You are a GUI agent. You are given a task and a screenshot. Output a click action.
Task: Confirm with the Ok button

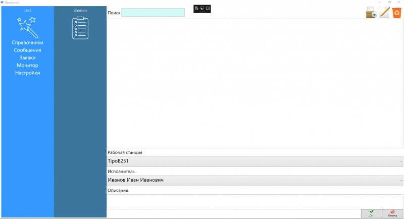pos(371,213)
